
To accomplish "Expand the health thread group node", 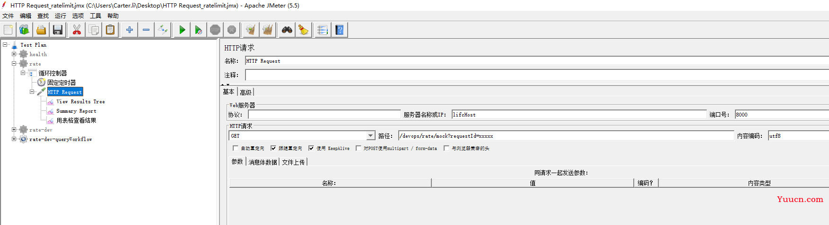I will (14, 54).
